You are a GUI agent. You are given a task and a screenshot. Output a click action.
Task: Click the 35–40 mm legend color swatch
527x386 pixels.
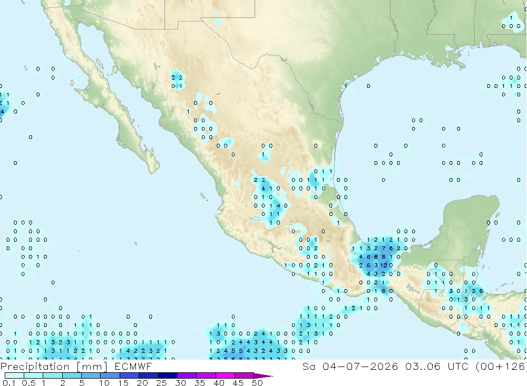(x=206, y=375)
